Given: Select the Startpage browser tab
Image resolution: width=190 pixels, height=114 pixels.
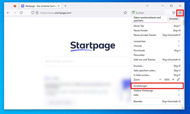Looking at the screenshot, I should click(x=41, y=6).
